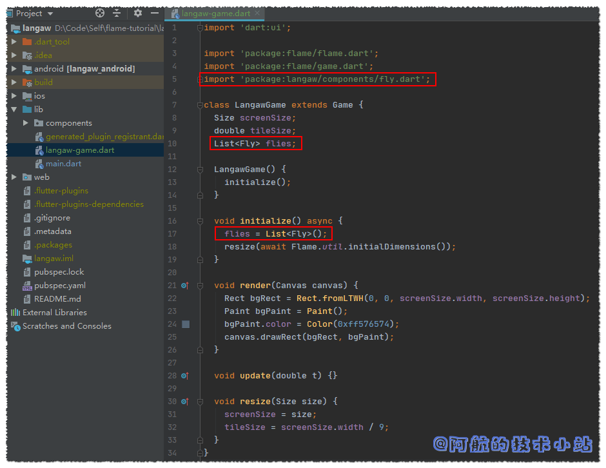The image size is (606, 468).
Task: Fold the render method body
Action: tap(200, 285)
